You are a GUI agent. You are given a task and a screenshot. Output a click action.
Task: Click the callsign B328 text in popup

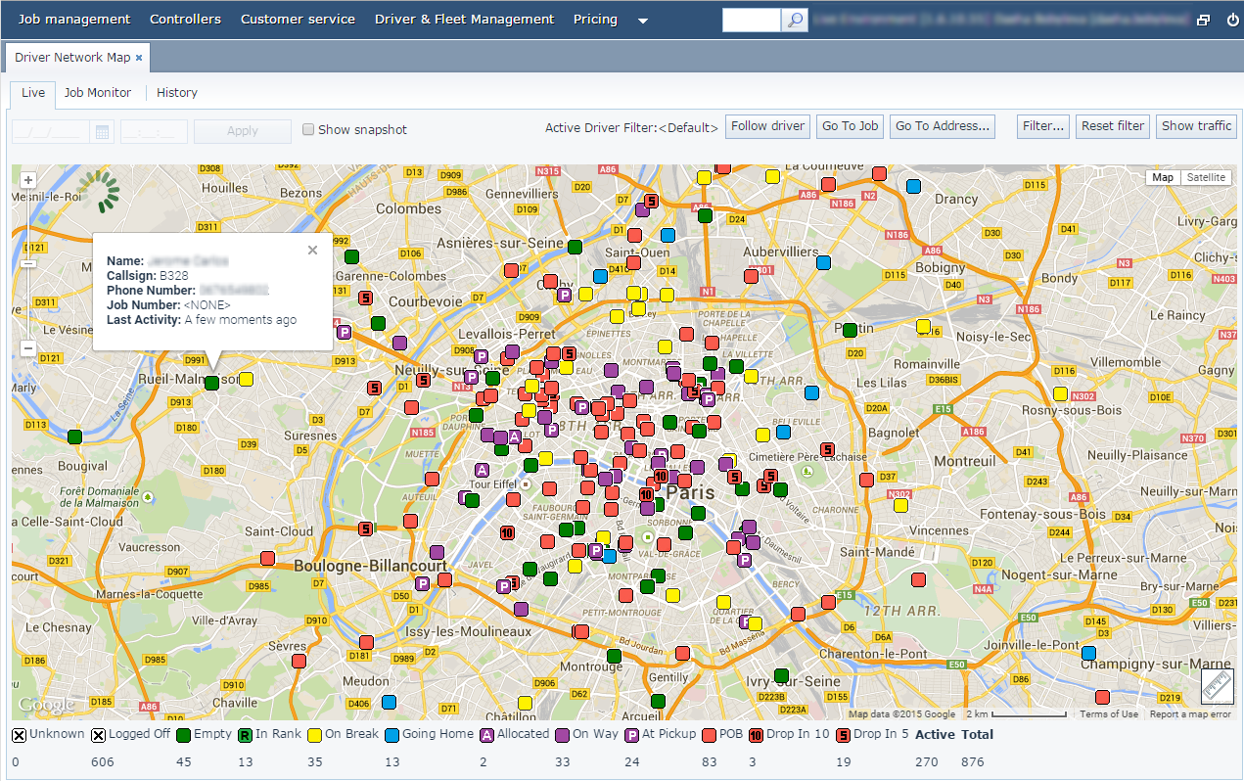pyautogui.click(x=174, y=276)
